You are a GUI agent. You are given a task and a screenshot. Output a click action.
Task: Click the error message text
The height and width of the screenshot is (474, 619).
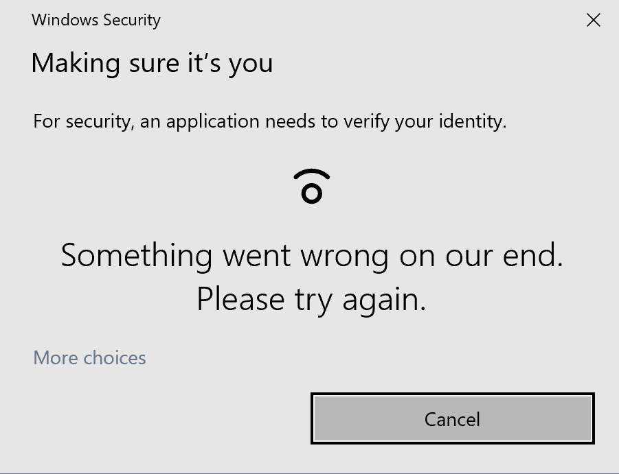(x=311, y=276)
